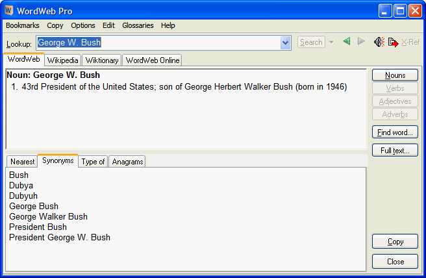Click the Copy button at bottom right
The width and height of the screenshot is (426, 278).
point(395,242)
